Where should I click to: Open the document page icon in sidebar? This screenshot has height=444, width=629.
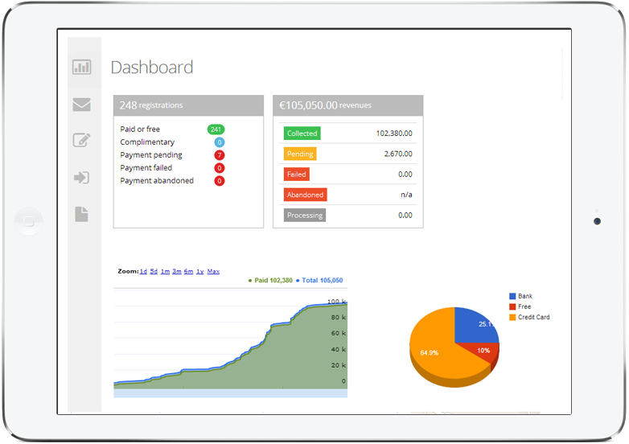pos(82,214)
